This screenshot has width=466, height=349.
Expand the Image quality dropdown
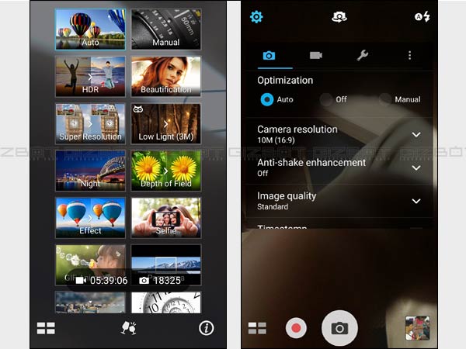tap(416, 201)
